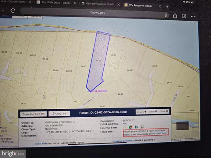Screen dimensions: 211x158
Task: Open Click here parcel assessment report link
Action: 41,144
